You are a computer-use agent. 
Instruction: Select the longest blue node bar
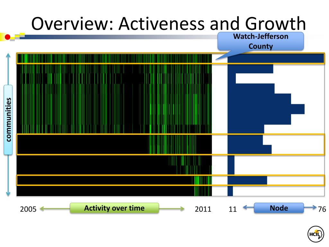[x=276, y=59]
